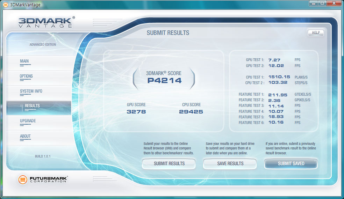Open the HELP button
Screen dimensions: 344x199
[315, 33]
